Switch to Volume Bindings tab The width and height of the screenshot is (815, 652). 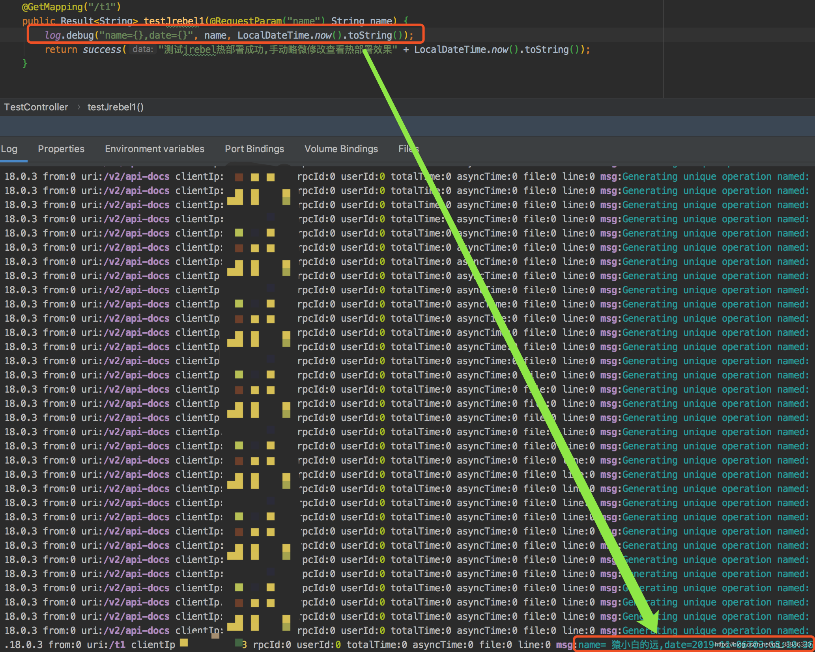[341, 149]
